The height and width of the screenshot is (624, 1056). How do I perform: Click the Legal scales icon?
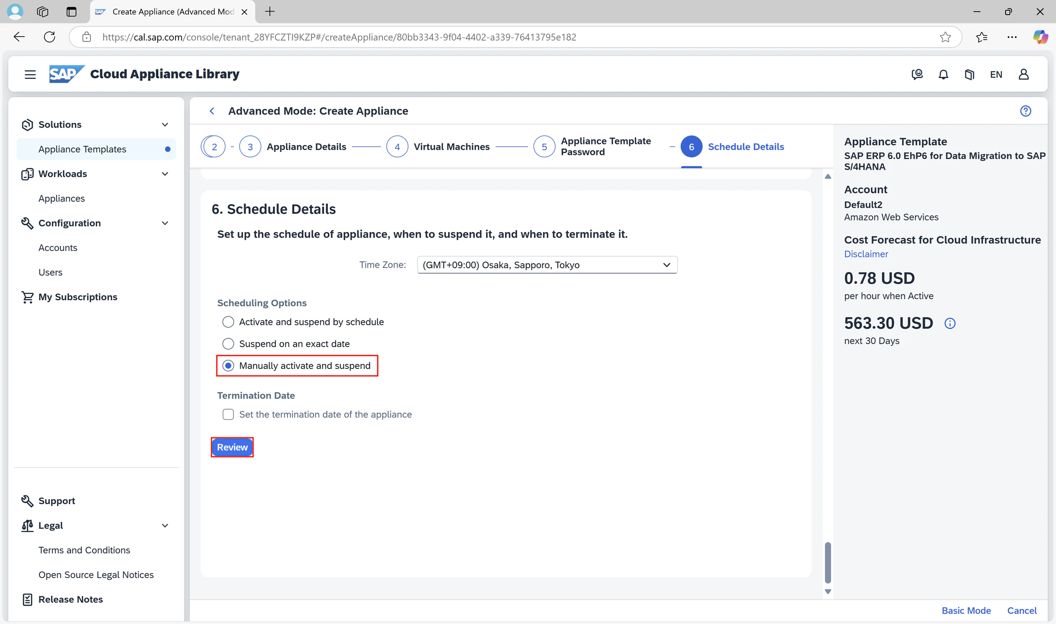[x=27, y=525]
